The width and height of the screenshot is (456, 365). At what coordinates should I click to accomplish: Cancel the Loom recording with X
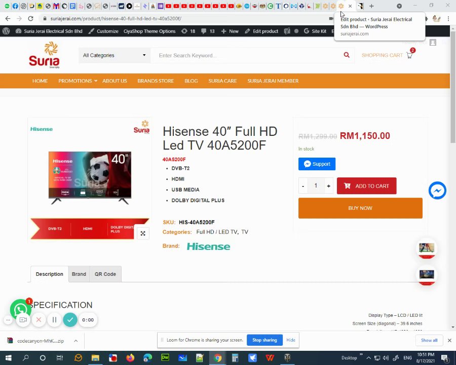tap(39, 320)
